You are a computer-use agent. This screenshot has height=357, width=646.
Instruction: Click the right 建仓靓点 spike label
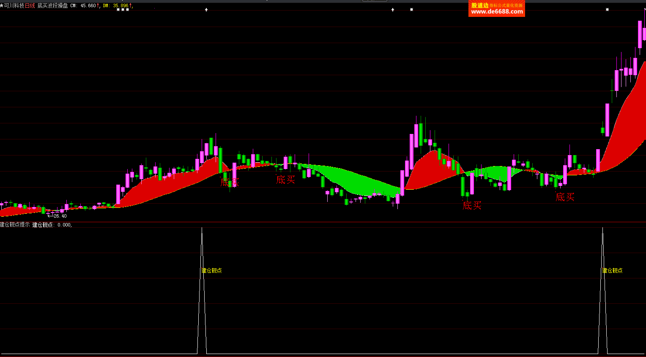[x=612, y=270]
